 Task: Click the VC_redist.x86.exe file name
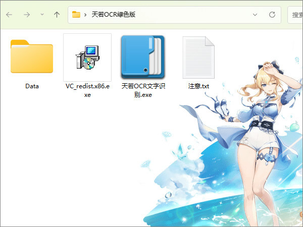[x=87, y=90]
